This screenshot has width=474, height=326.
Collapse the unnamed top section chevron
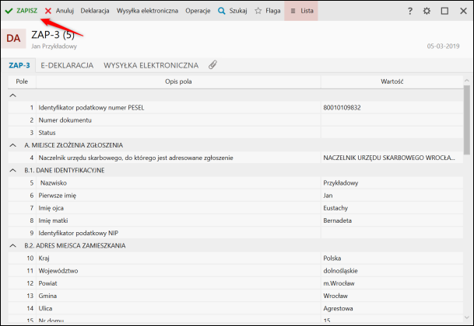tap(12, 95)
